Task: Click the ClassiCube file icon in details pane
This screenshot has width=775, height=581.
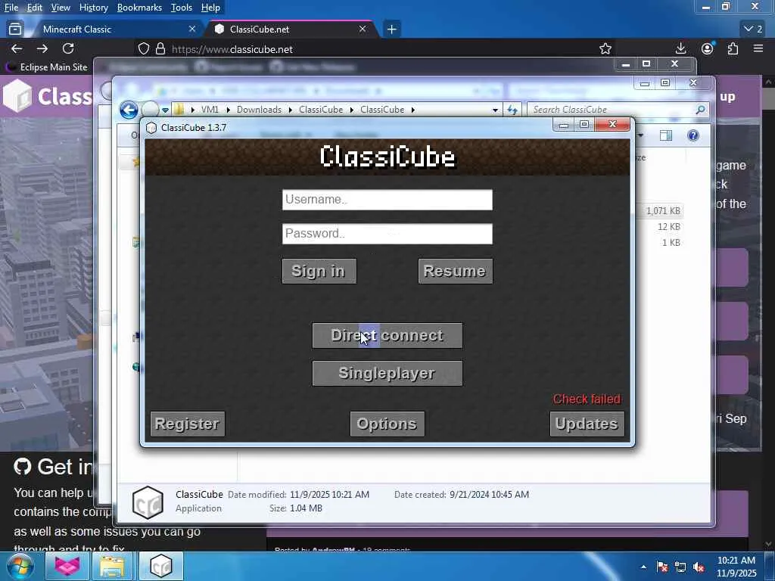Action: [148, 502]
